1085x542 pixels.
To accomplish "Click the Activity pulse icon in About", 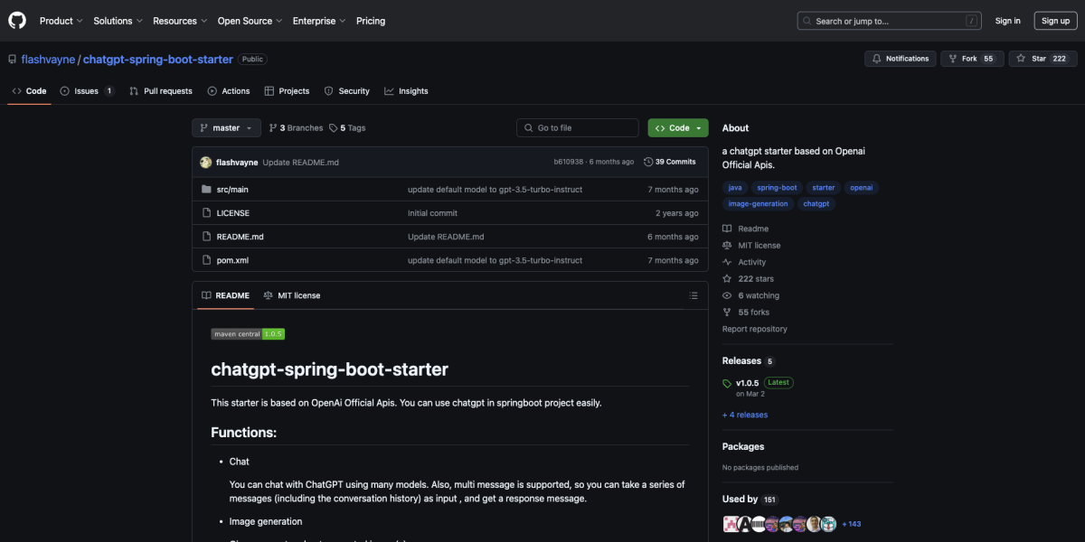I will pos(725,261).
